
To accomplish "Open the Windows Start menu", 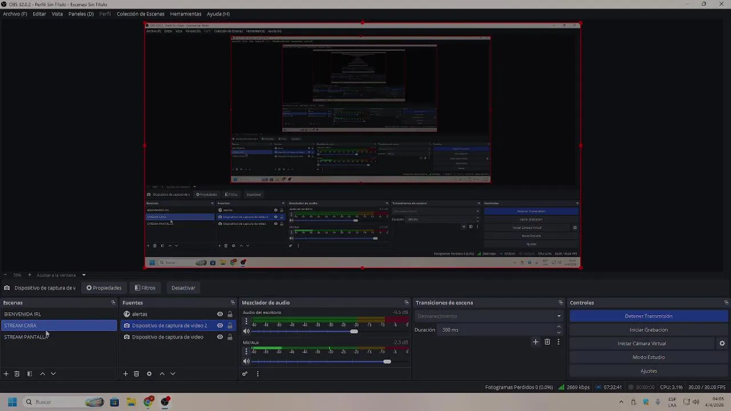I will [x=12, y=402].
